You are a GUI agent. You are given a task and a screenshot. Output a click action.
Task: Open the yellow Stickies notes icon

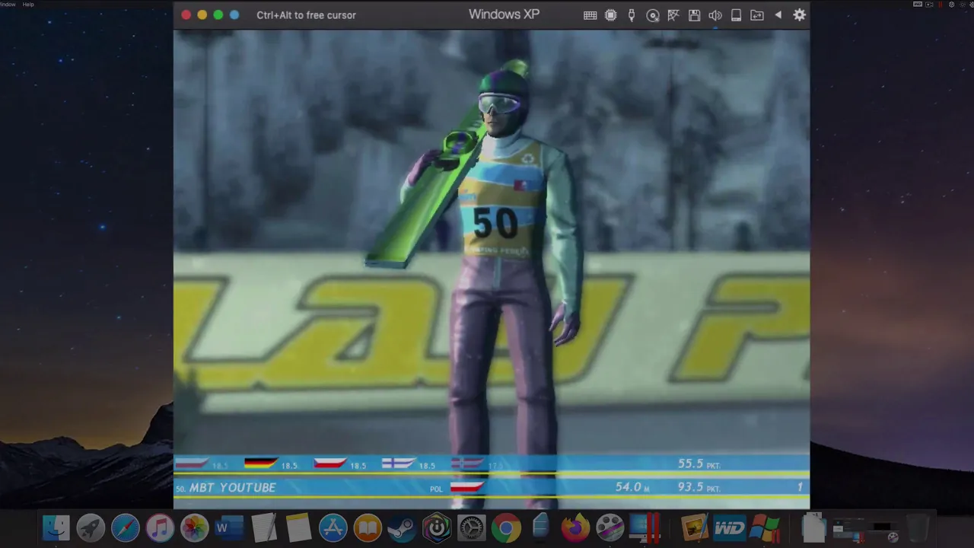pos(298,527)
